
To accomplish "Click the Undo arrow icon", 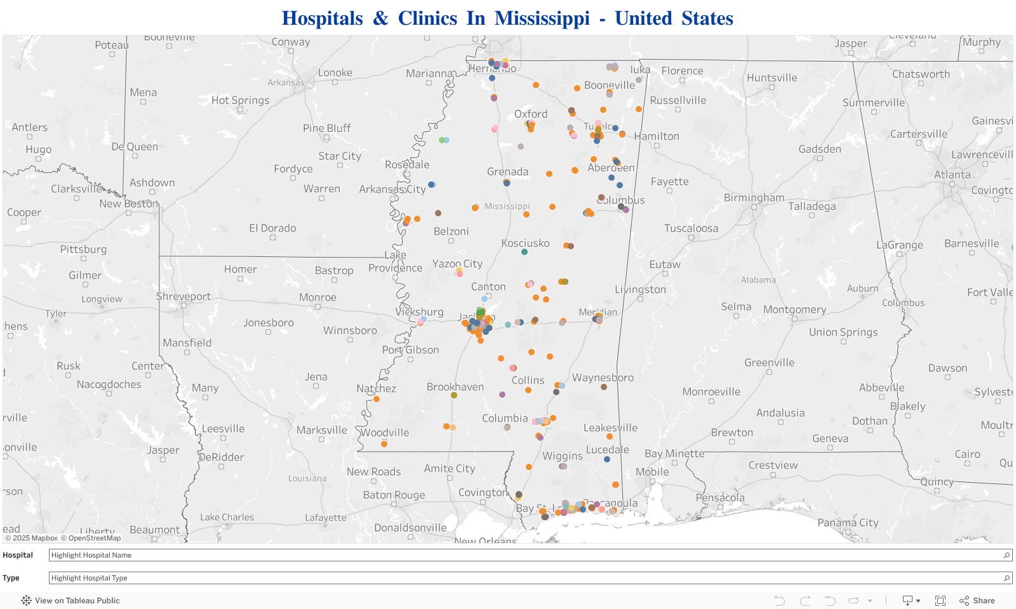I will [780, 600].
